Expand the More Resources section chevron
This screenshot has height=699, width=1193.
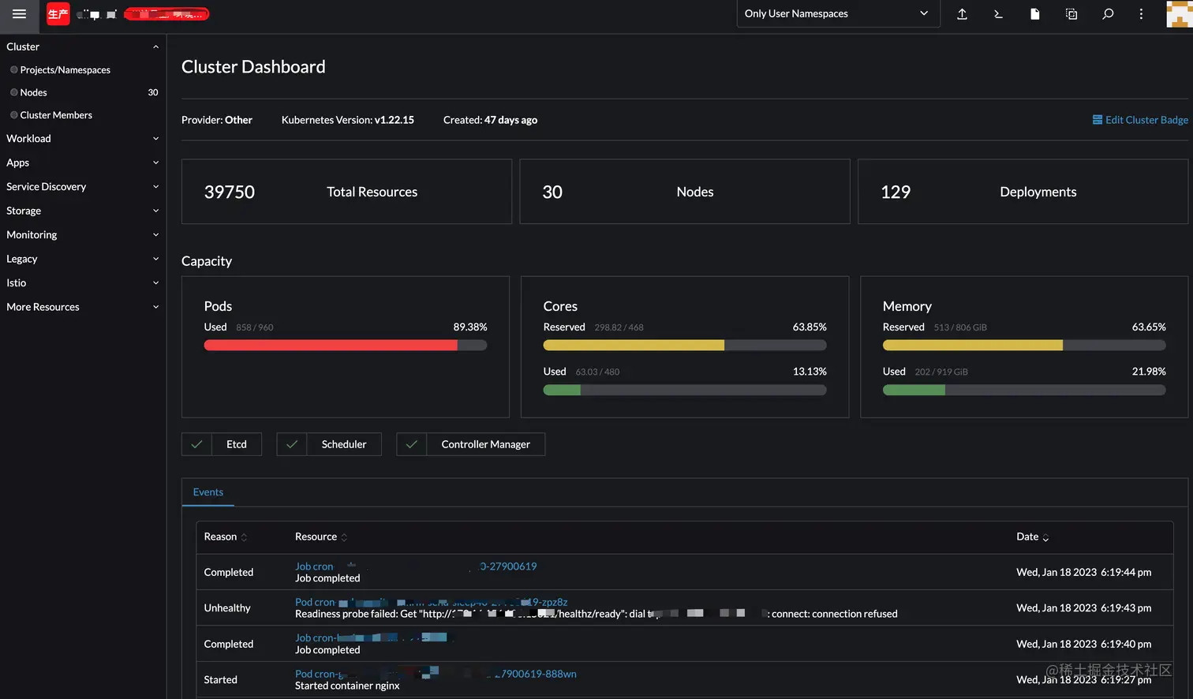[x=155, y=307]
